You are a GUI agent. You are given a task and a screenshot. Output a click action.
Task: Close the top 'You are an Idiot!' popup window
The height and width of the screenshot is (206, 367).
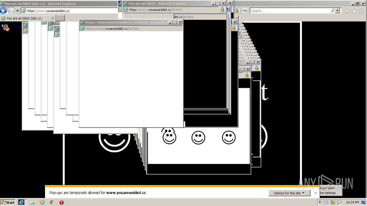click(x=223, y=3)
